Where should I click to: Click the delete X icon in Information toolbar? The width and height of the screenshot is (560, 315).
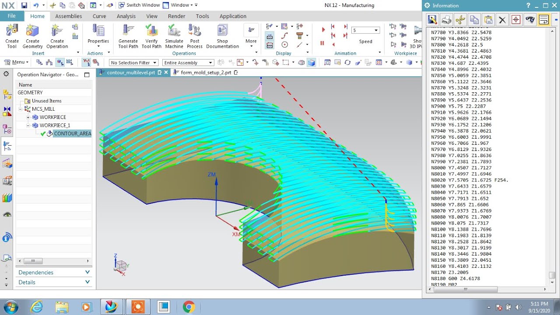(x=502, y=20)
